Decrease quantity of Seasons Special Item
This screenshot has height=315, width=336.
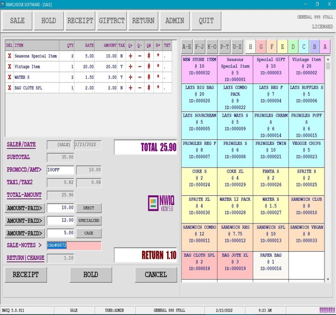pyautogui.click(x=139, y=56)
